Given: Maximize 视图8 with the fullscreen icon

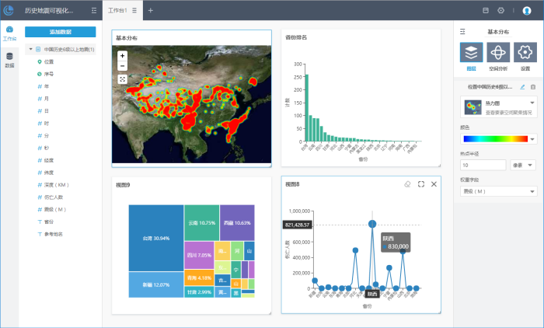Looking at the screenshot, I should 420,184.
